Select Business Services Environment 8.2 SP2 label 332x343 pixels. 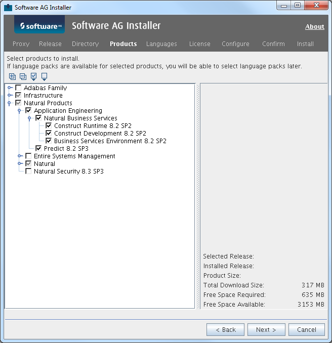pyautogui.click(x=110, y=141)
